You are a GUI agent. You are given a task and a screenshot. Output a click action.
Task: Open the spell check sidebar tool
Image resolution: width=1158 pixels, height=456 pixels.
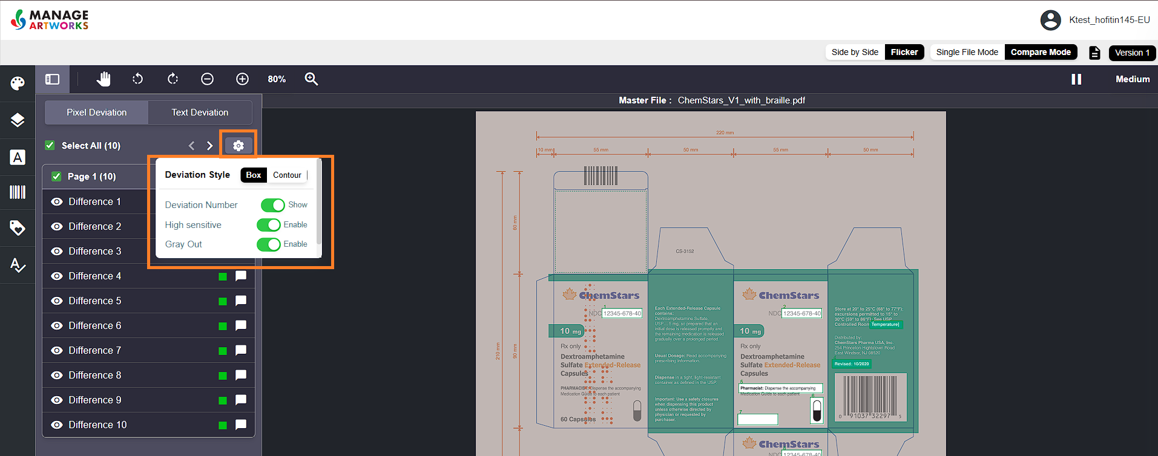click(x=18, y=265)
